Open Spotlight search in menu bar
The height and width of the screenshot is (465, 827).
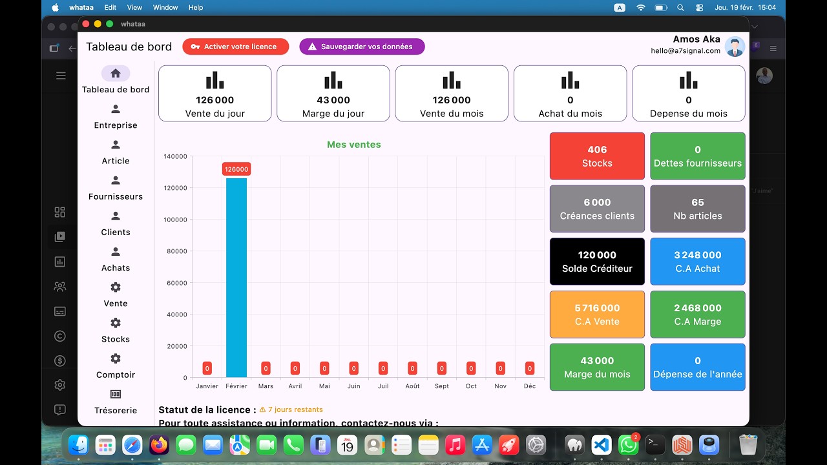(680, 8)
